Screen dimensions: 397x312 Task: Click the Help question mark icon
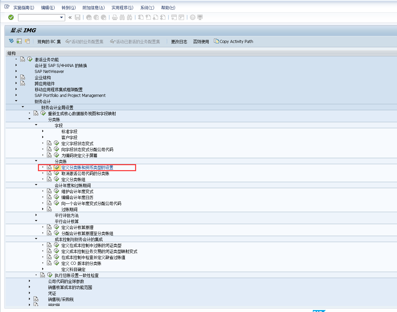(192, 17)
